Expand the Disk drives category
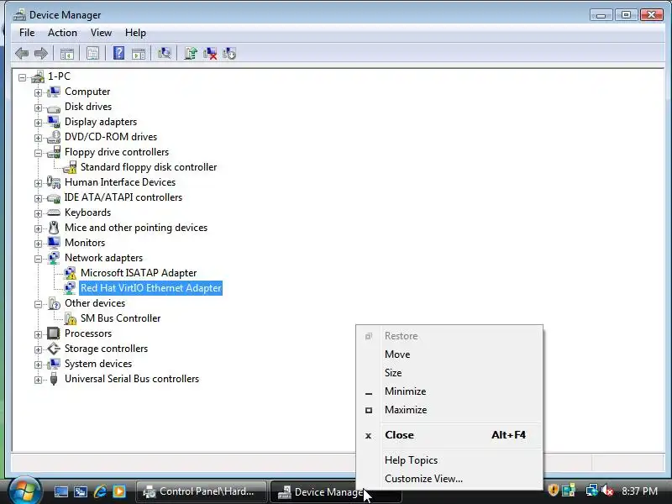672x504 pixels. click(x=38, y=108)
